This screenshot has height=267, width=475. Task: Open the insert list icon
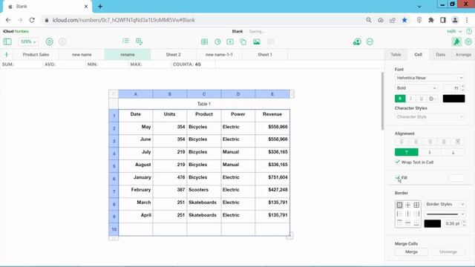(125, 42)
